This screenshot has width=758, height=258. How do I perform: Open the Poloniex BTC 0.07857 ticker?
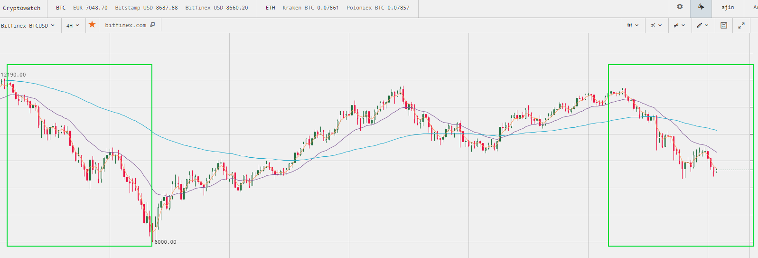377,8
